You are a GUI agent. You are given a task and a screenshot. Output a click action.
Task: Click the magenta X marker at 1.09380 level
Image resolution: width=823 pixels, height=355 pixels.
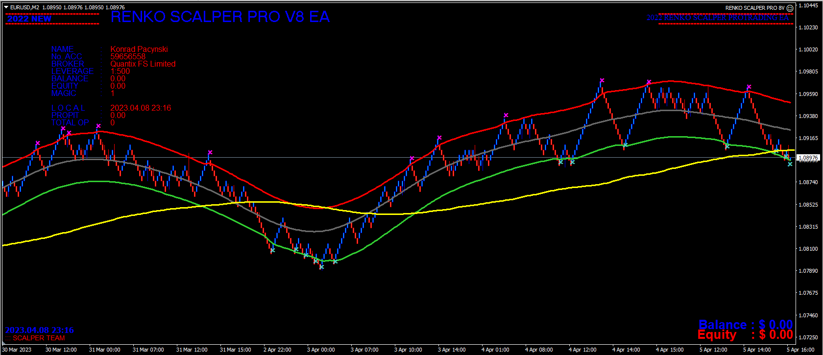pos(506,116)
